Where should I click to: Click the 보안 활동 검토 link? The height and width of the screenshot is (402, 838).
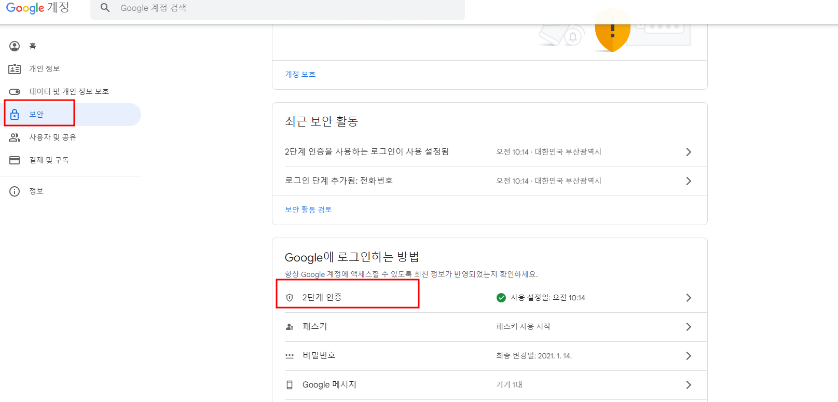(x=308, y=210)
